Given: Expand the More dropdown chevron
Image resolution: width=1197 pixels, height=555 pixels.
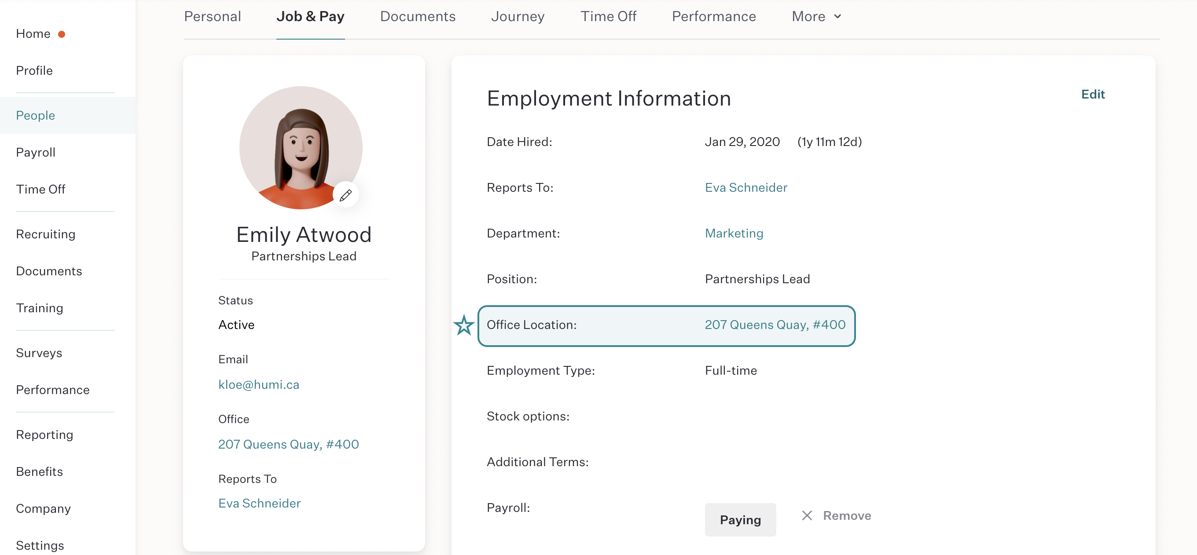Looking at the screenshot, I should coord(837,17).
